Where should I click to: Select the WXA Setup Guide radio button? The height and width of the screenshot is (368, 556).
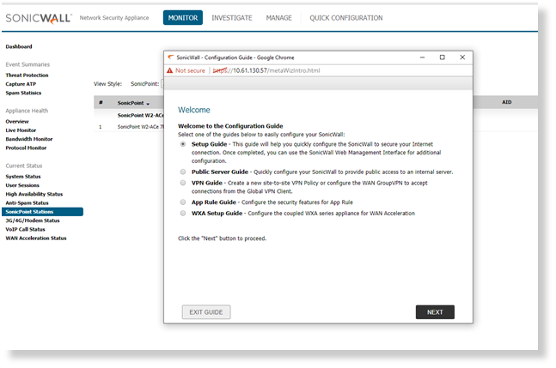coord(183,213)
